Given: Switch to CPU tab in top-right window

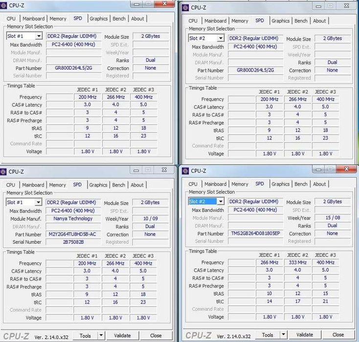Looking at the screenshot, I should [193, 21].
